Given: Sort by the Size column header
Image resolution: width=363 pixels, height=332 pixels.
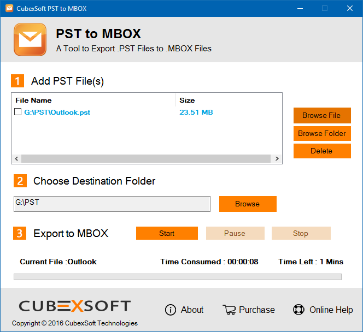Looking at the screenshot, I should click(187, 100).
